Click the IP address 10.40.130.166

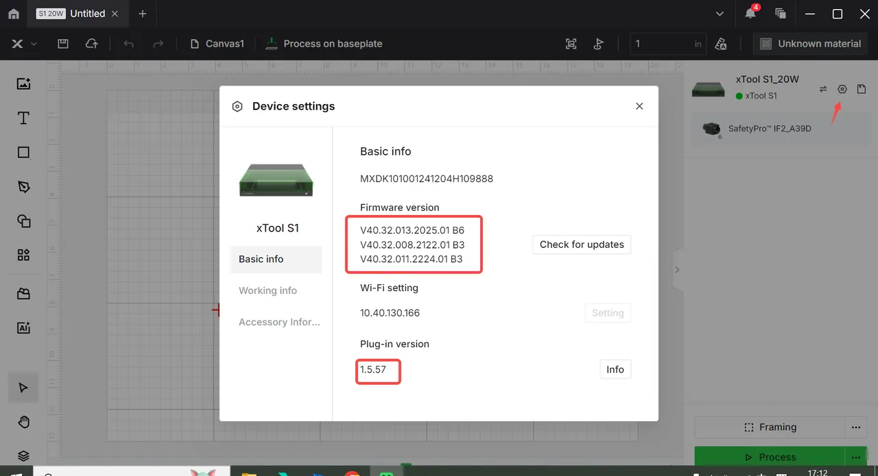pos(390,313)
